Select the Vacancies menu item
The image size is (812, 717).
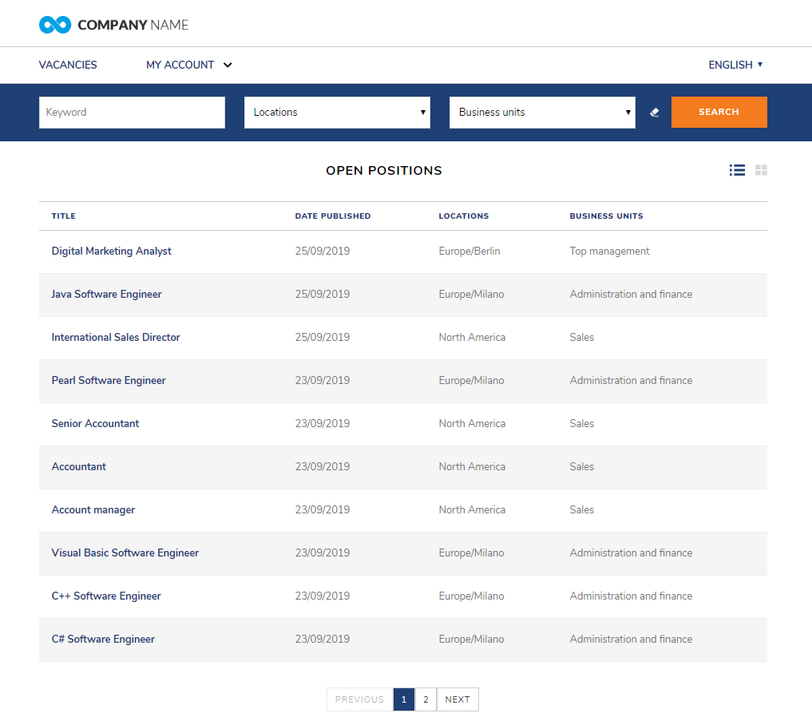tap(67, 65)
